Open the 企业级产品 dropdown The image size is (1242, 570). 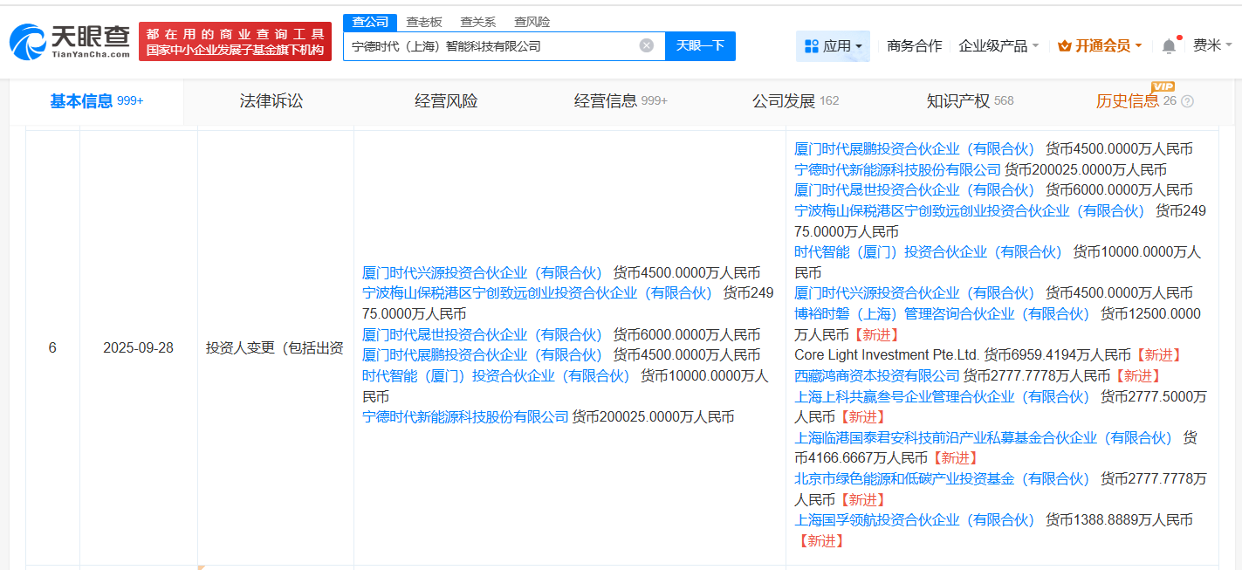click(x=995, y=45)
